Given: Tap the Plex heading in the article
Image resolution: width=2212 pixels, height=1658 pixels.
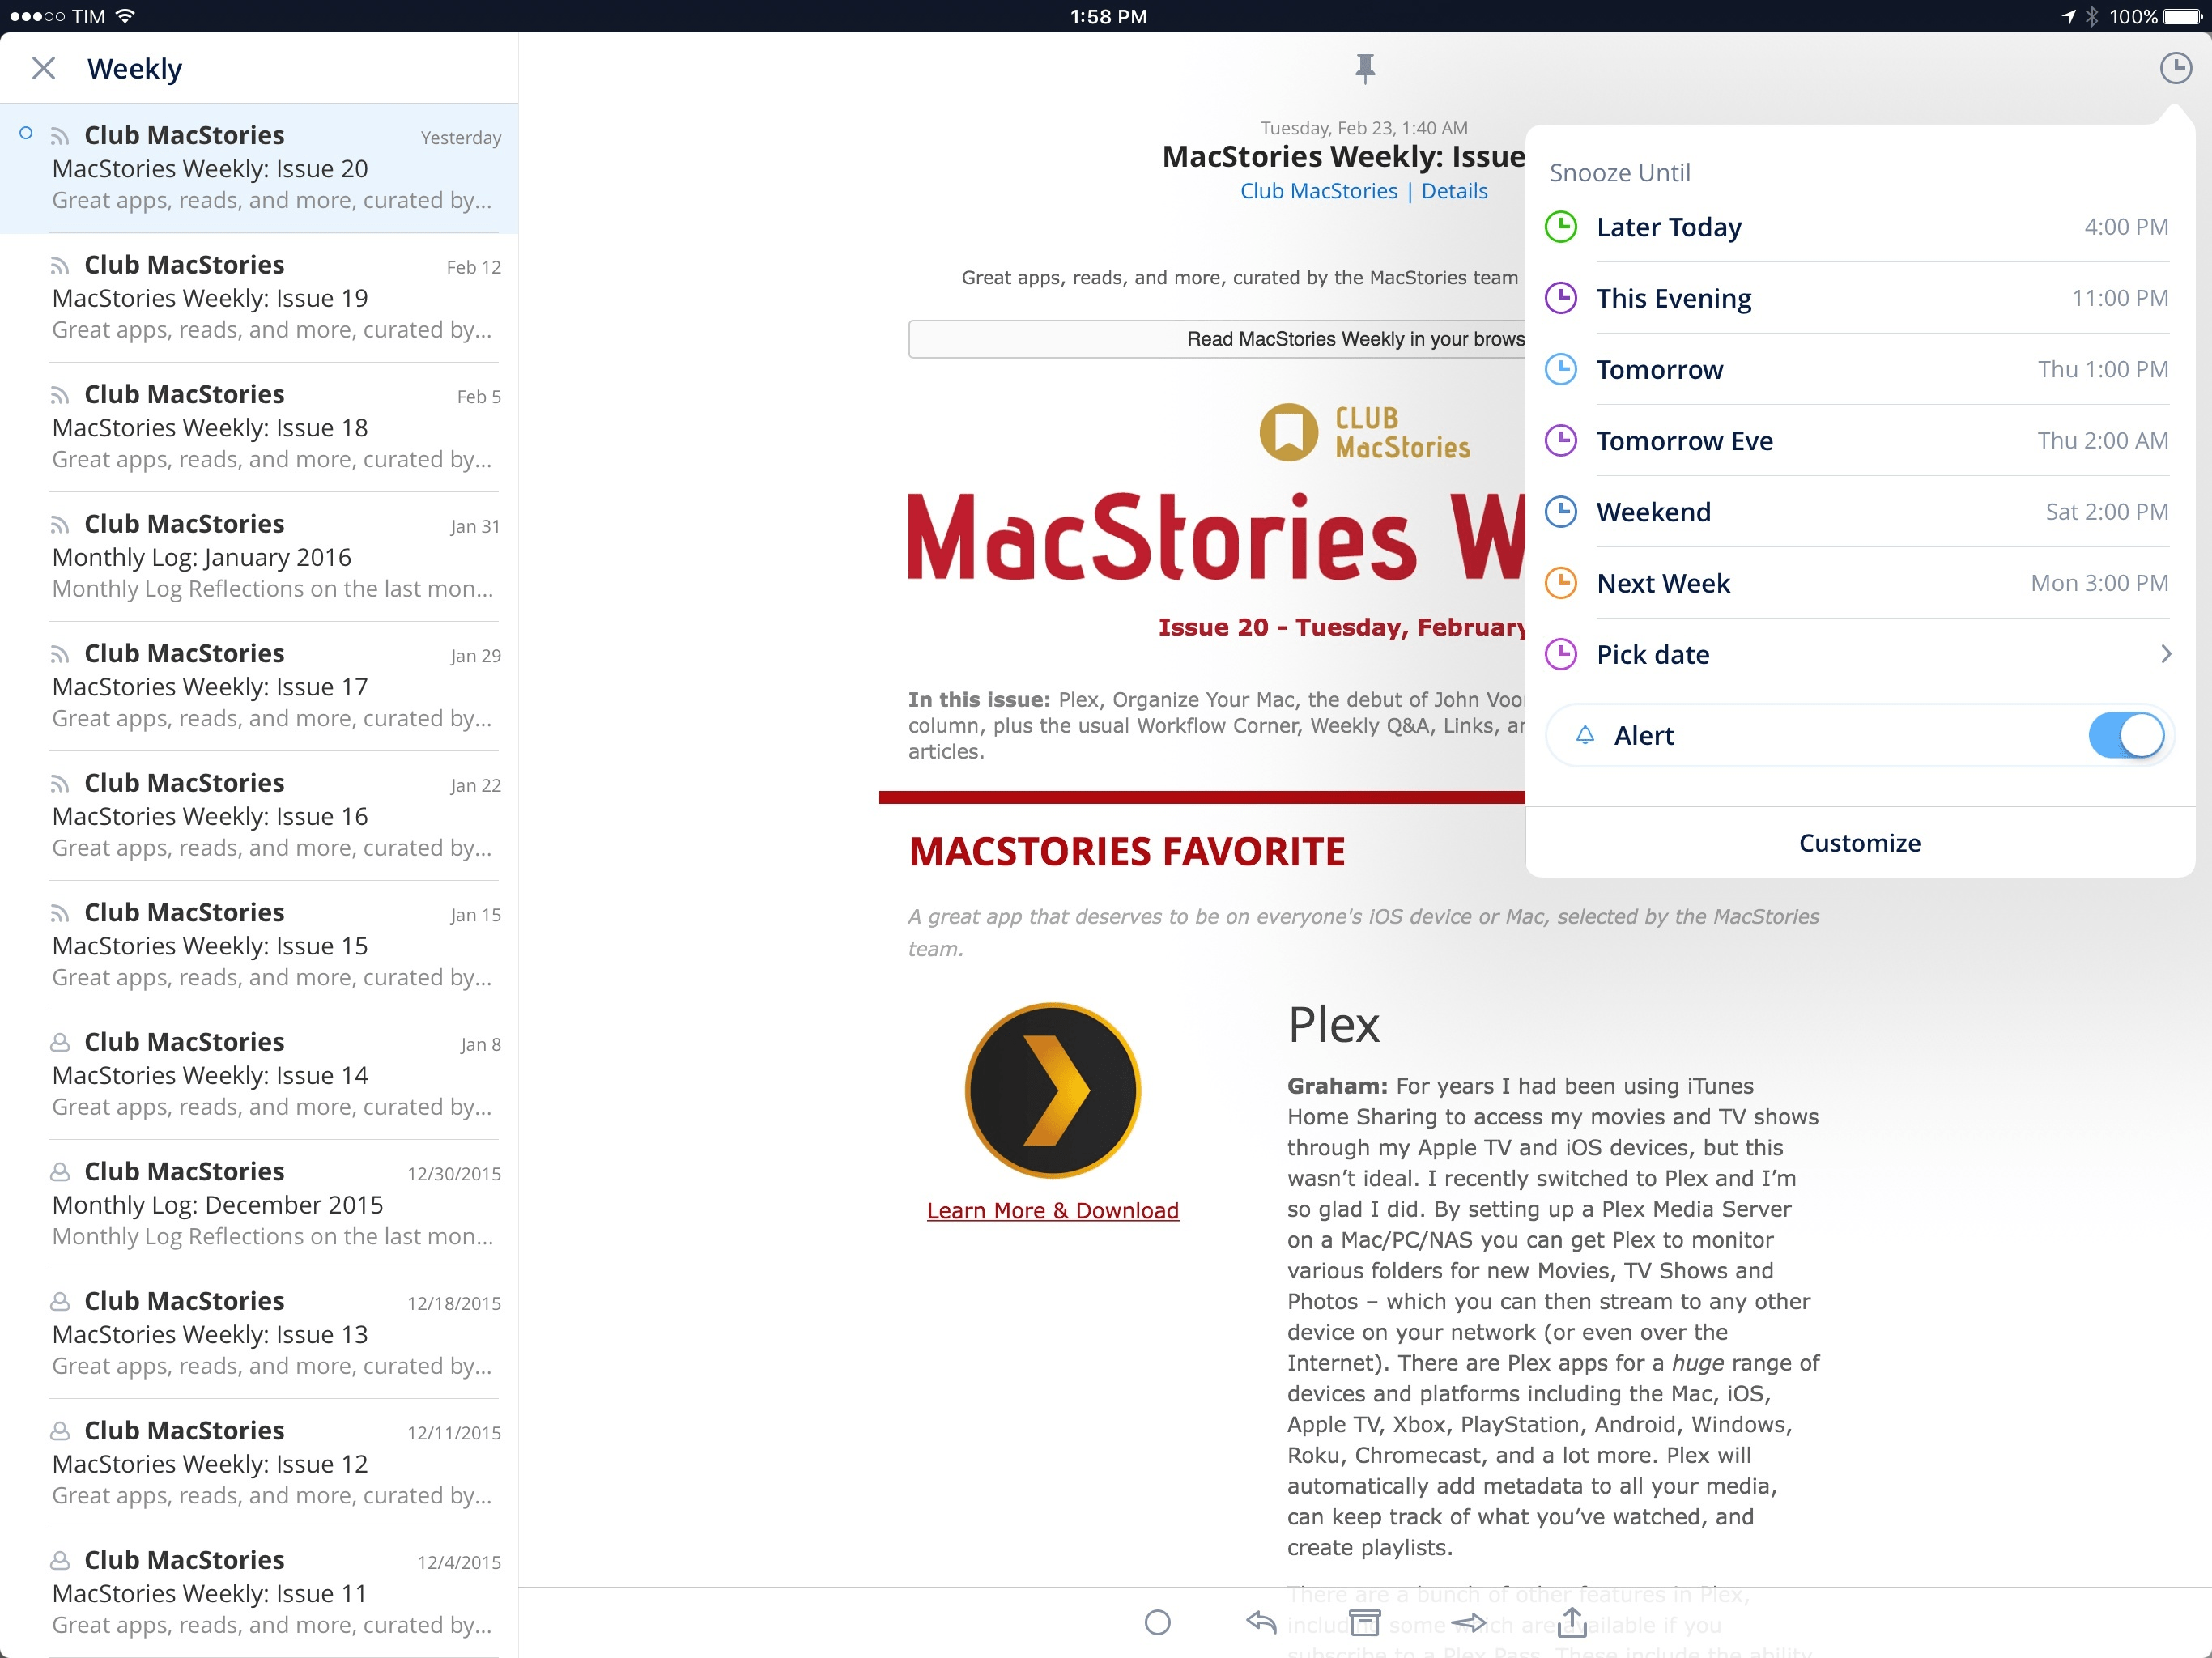Looking at the screenshot, I should (1333, 1025).
